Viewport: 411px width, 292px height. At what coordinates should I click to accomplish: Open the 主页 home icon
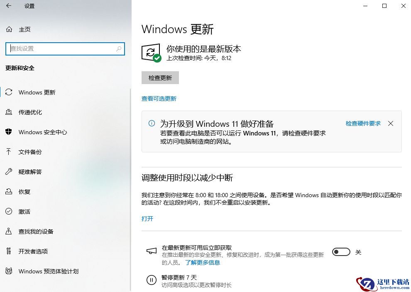[9, 29]
